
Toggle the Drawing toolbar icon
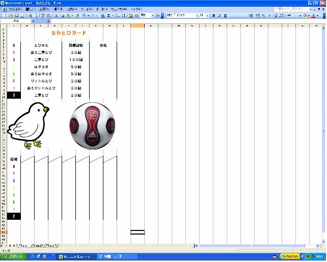[137, 16]
